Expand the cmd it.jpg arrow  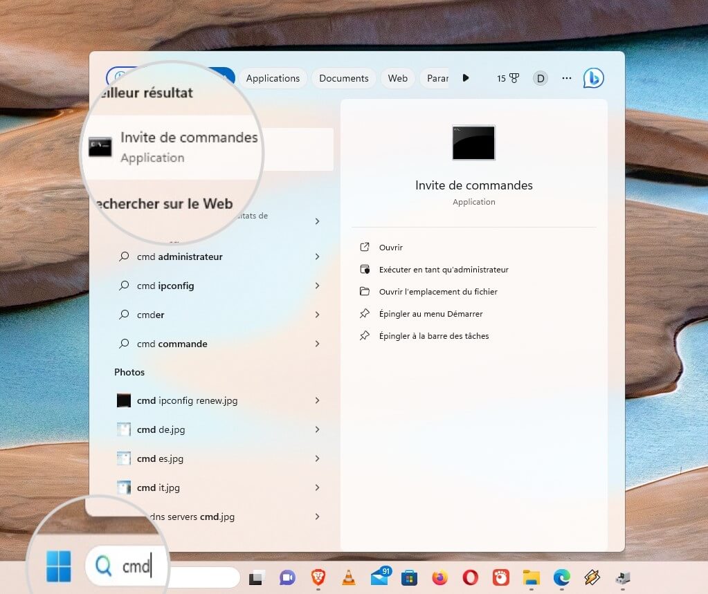(318, 488)
